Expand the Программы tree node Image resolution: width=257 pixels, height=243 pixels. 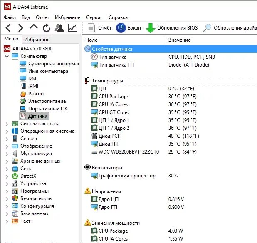pos(7,191)
